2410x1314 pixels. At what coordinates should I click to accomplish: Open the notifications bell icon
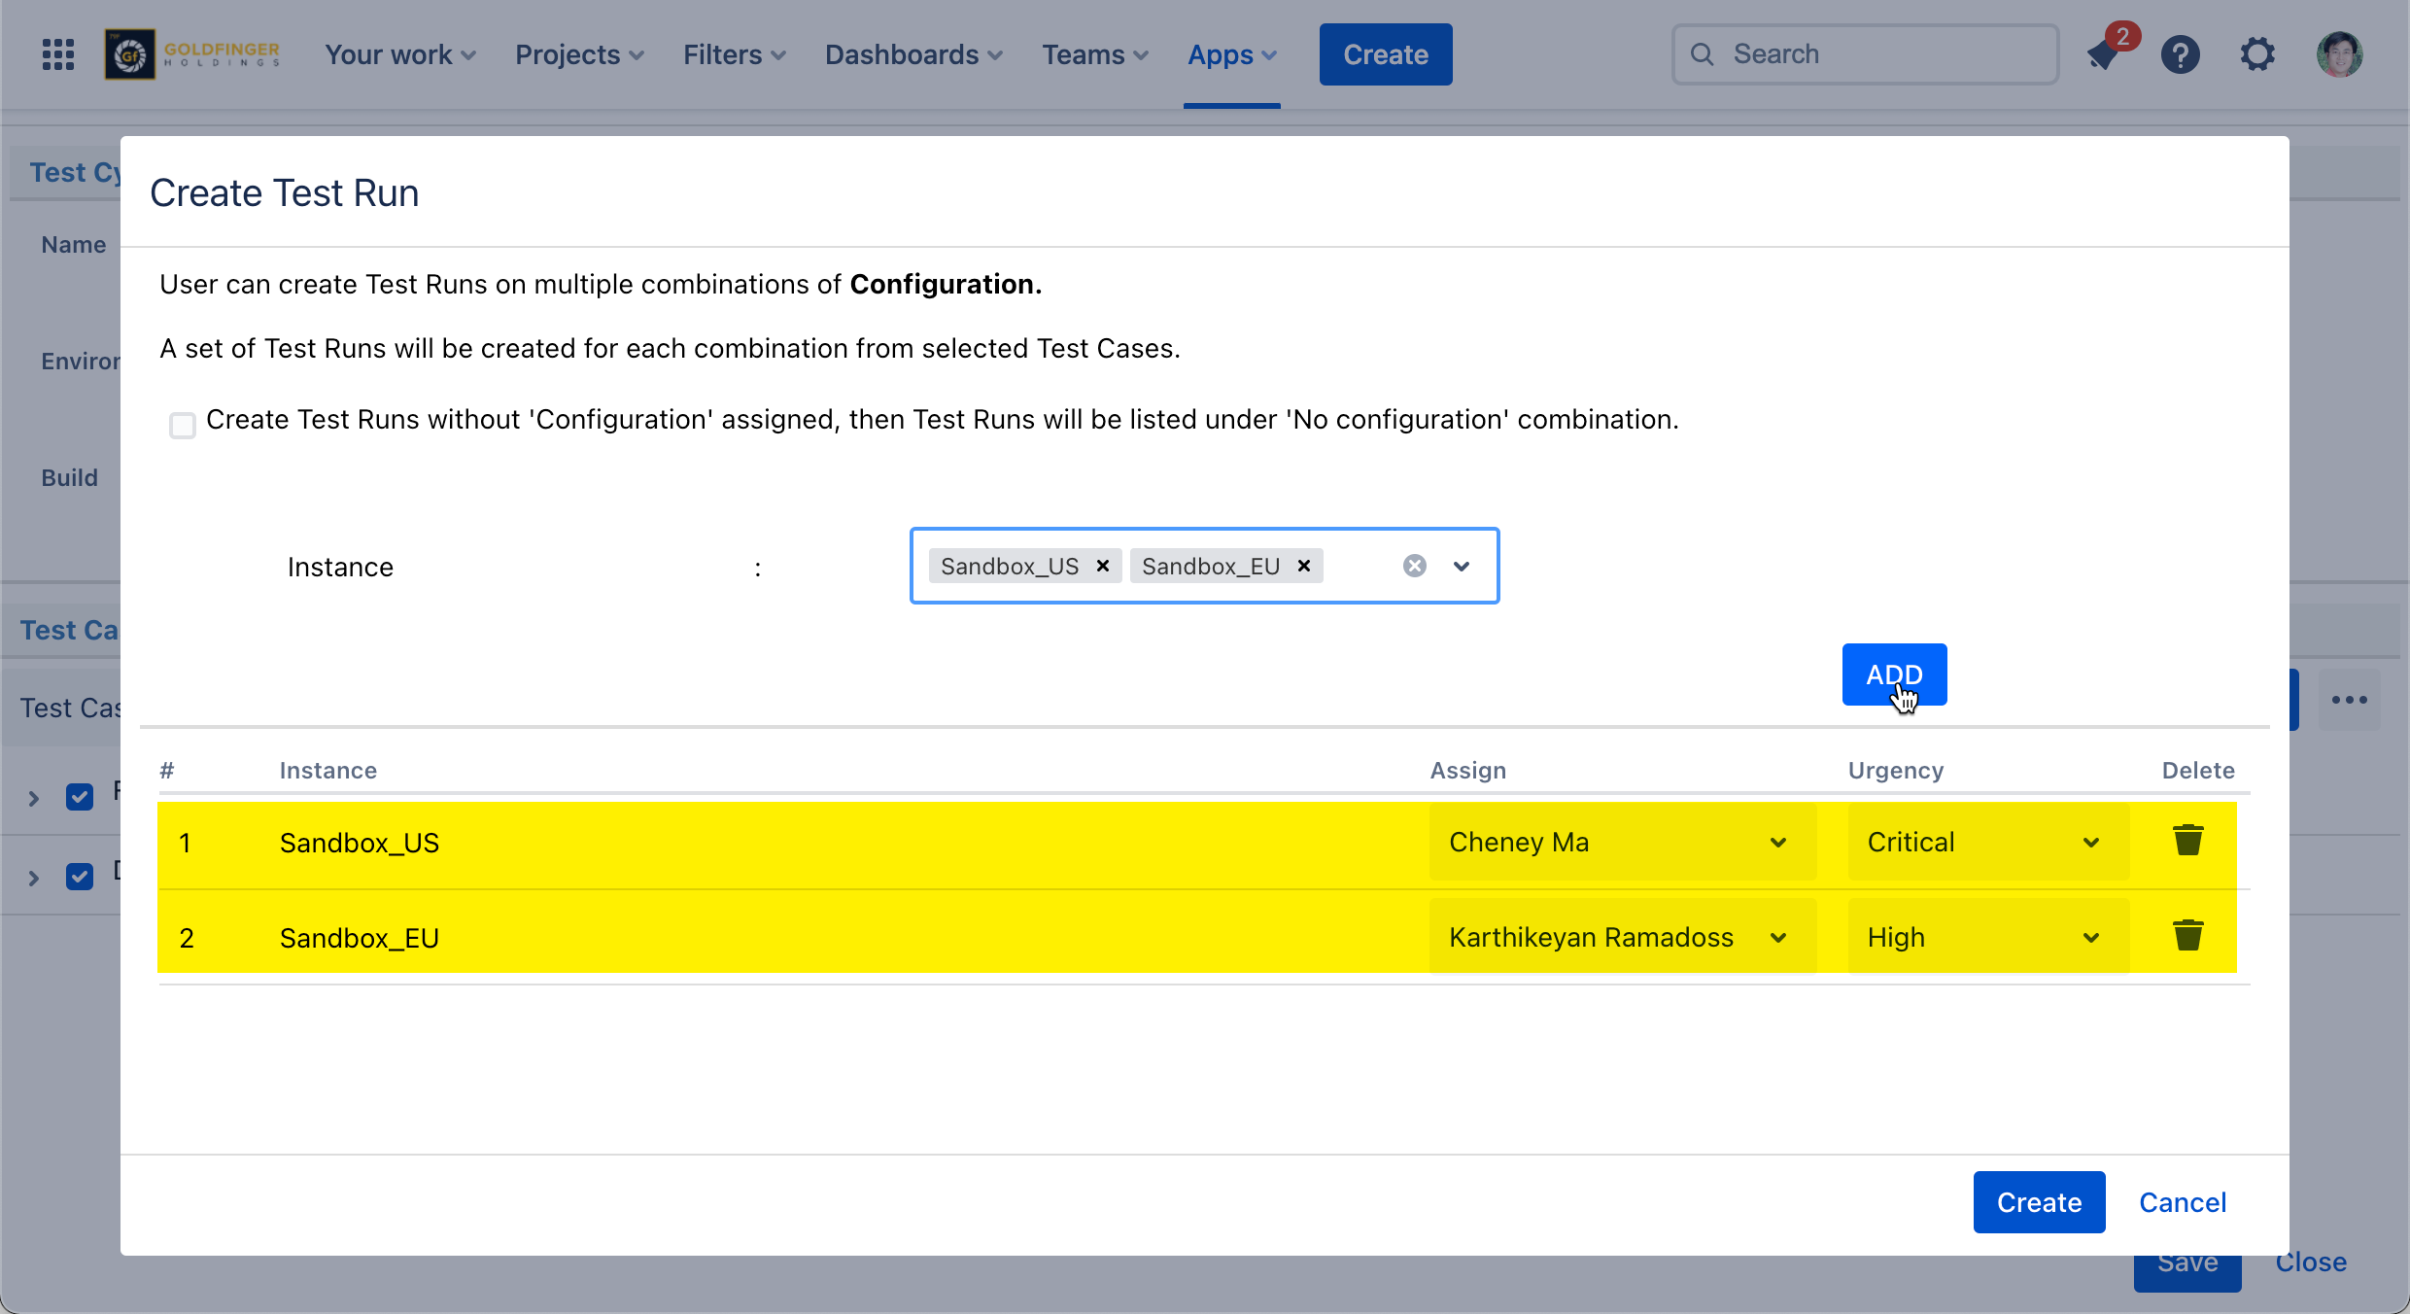pos(2103,54)
